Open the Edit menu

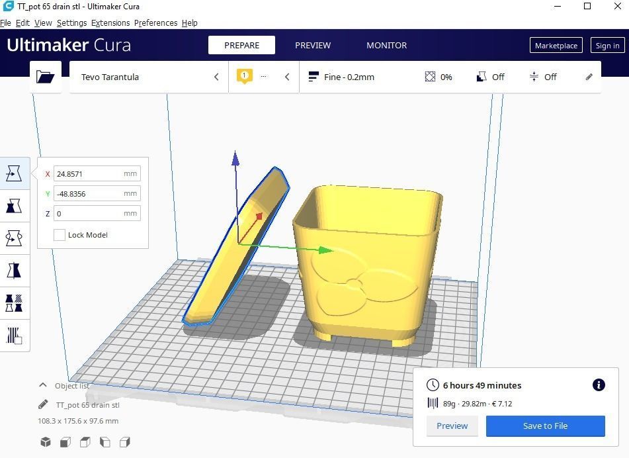point(22,23)
